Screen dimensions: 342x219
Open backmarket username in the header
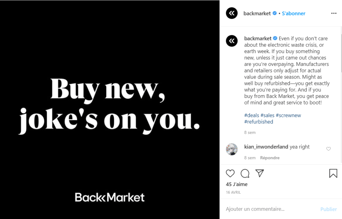click(257, 14)
